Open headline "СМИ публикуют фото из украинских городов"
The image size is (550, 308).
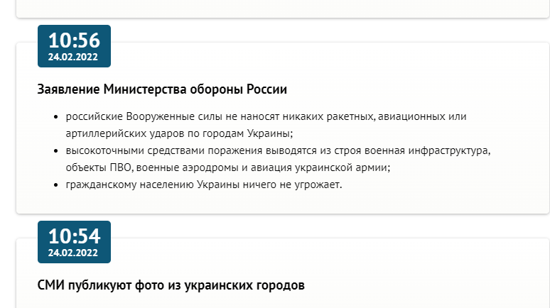[x=171, y=285]
